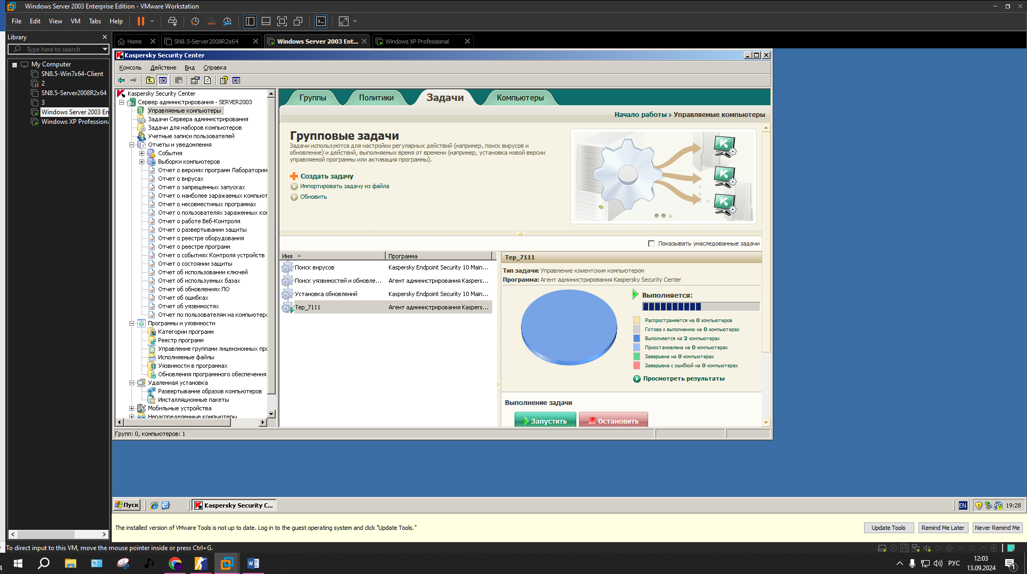
Task: Click the Просмотреть результаты link
Action: pyautogui.click(x=684, y=378)
